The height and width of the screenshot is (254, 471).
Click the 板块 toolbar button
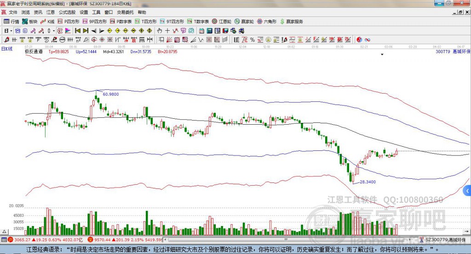click(x=30, y=22)
